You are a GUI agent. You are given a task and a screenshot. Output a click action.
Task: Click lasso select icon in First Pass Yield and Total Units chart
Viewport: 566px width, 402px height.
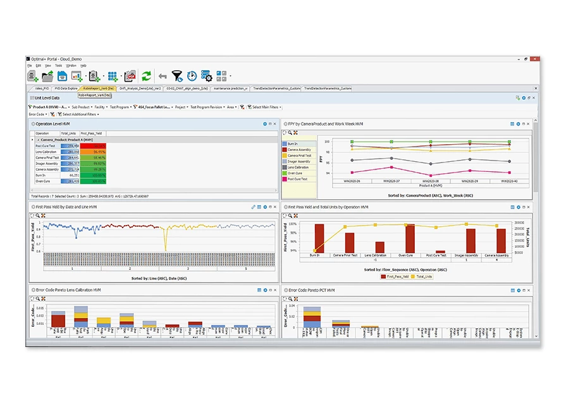tap(285, 216)
